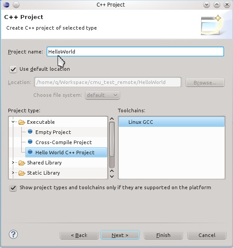This screenshot has height=248, width=233.
Task: Click the Executable folder icon
Action: (x=22, y=122)
